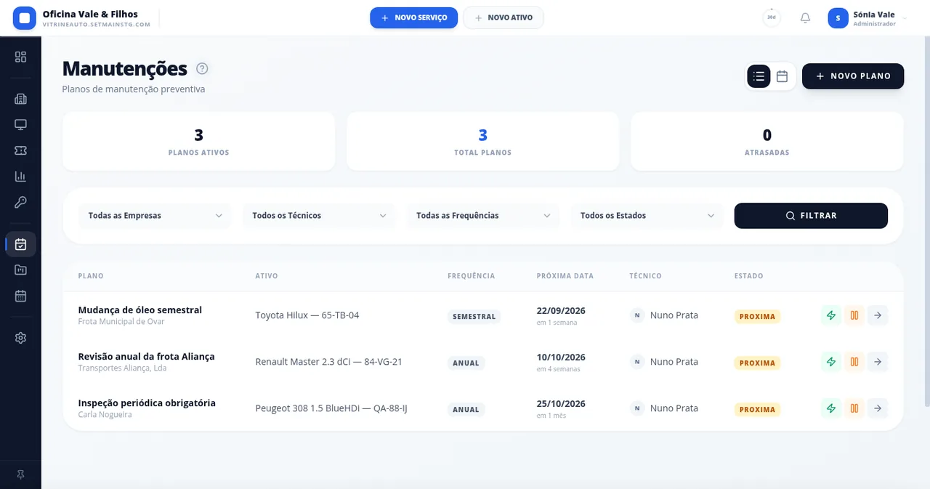The width and height of the screenshot is (930, 489).
Task: Switch to list view toggle
Action: point(759,76)
